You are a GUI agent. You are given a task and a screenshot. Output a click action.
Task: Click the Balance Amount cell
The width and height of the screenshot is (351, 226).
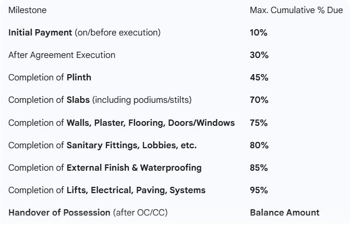click(x=284, y=213)
